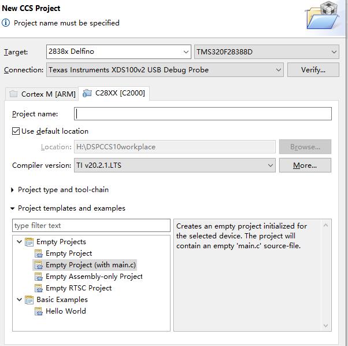348x346 pixels.
Task: Select the C28XX [C2000] tab
Action: tap(114, 93)
